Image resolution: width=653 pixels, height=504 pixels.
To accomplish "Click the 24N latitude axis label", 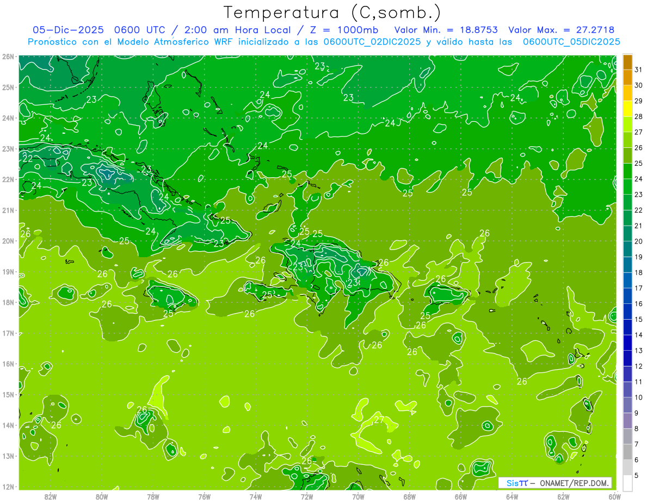I will pyautogui.click(x=8, y=118).
